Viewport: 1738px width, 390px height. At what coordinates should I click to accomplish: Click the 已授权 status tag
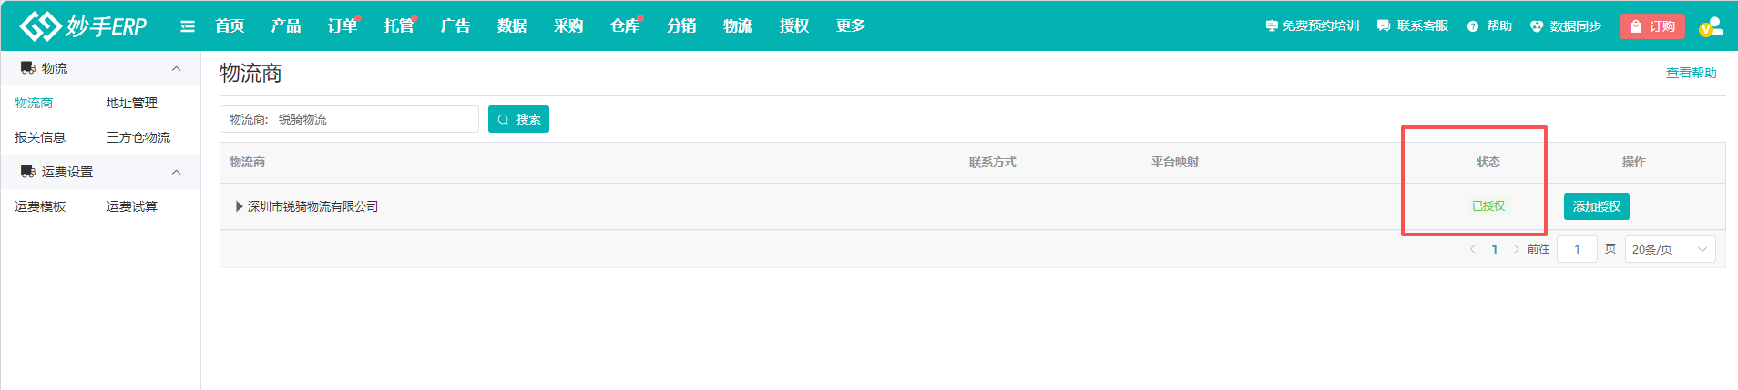[1488, 206]
